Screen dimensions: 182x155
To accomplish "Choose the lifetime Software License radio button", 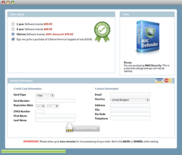I will [13, 34].
